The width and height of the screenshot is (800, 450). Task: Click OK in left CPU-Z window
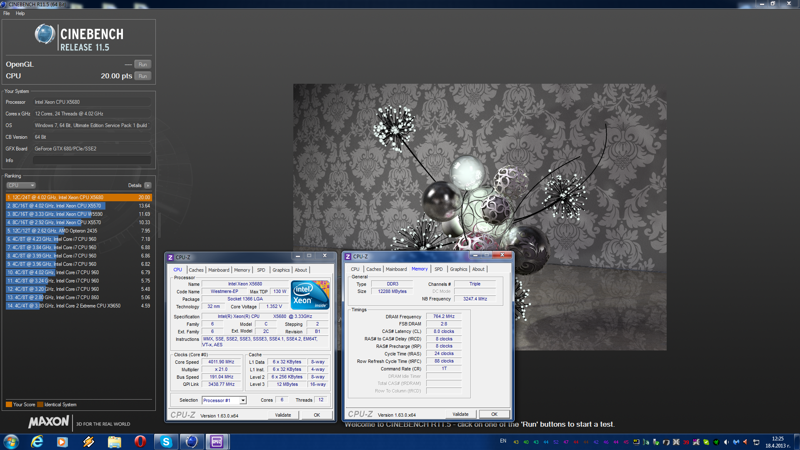(317, 415)
